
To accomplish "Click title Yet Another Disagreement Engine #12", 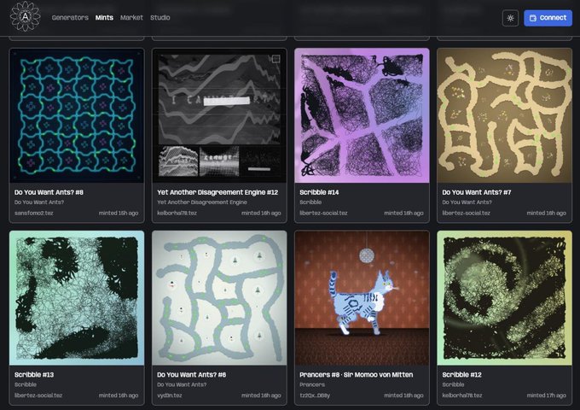I will tap(217, 192).
